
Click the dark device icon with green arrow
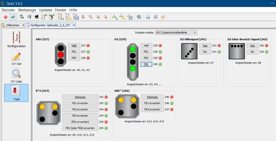[x=51, y=17]
